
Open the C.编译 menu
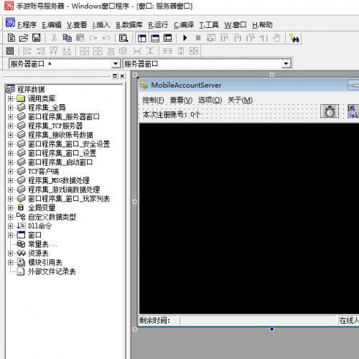(x=184, y=25)
